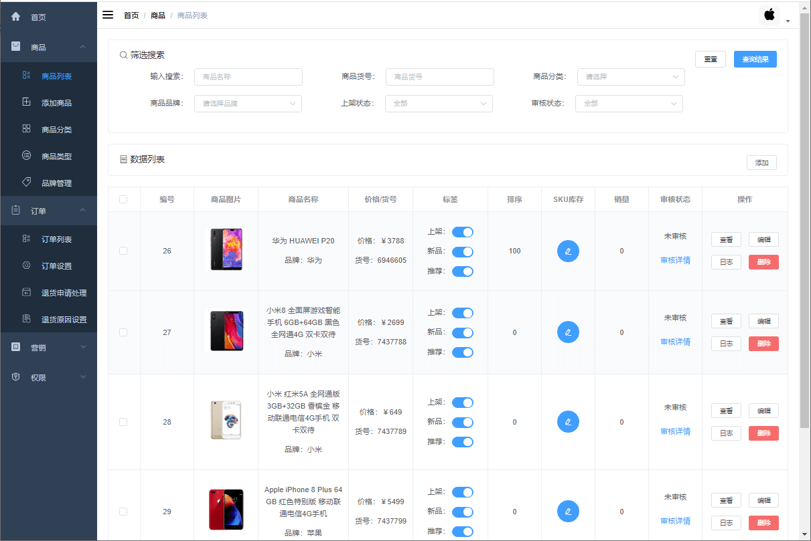Delete product 26 with 删除 button
811x541 pixels.
pyautogui.click(x=763, y=262)
